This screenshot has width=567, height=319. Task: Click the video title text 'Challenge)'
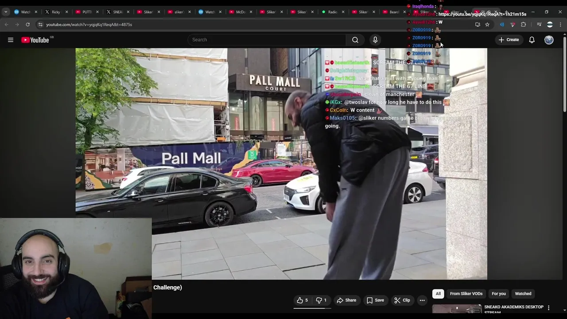point(167,288)
